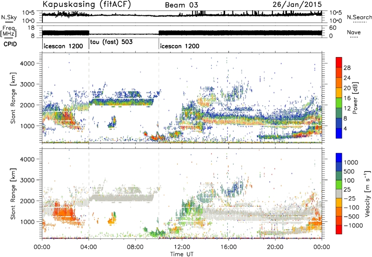Click the date "26/Jan/2015"
This screenshot has height=257, width=372.
click(x=297, y=5)
